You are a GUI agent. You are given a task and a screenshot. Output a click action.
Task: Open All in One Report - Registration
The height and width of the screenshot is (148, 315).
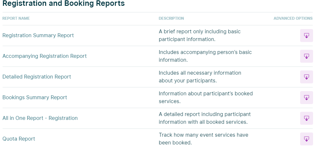coord(40,118)
